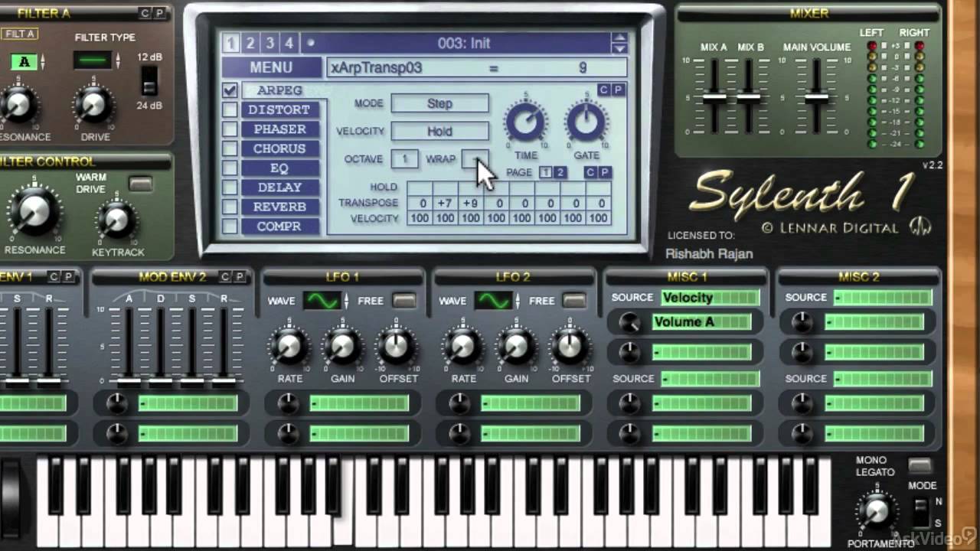Select the PHASER effect tab
This screenshot has height=551, width=980.
click(x=280, y=129)
